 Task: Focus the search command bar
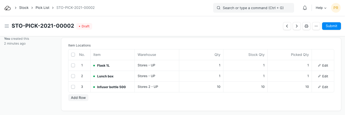pos(253,8)
